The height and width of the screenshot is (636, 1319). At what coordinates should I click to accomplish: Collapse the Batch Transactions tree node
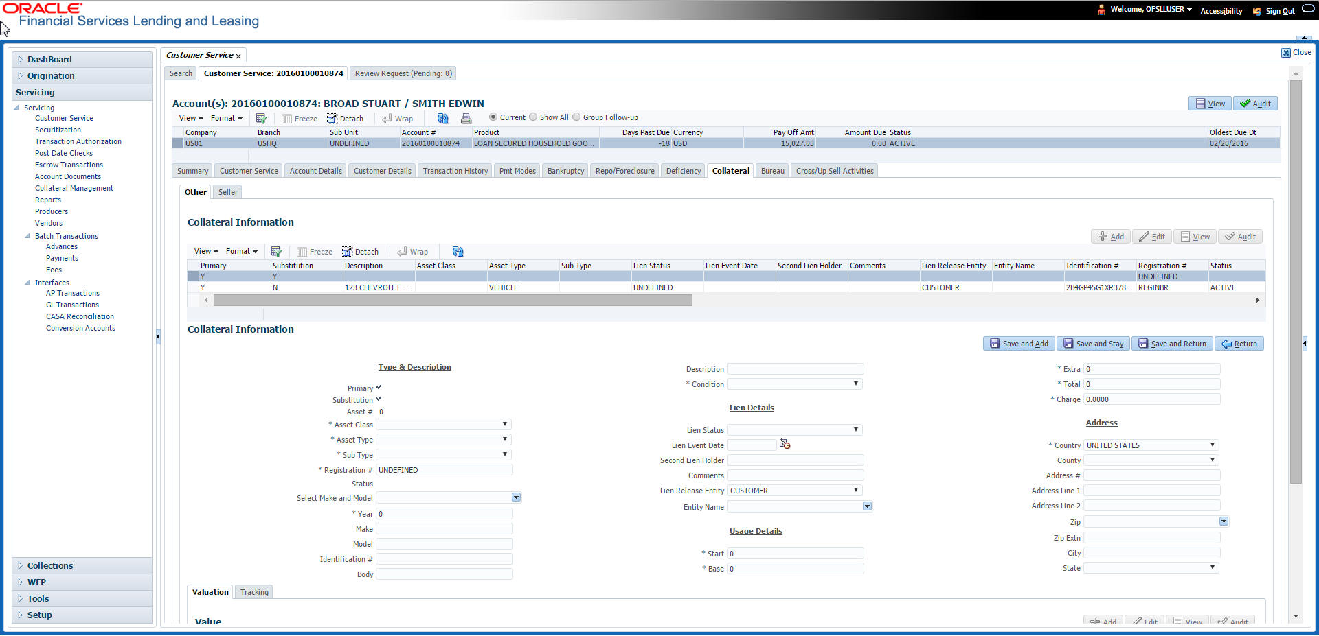(x=27, y=236)
